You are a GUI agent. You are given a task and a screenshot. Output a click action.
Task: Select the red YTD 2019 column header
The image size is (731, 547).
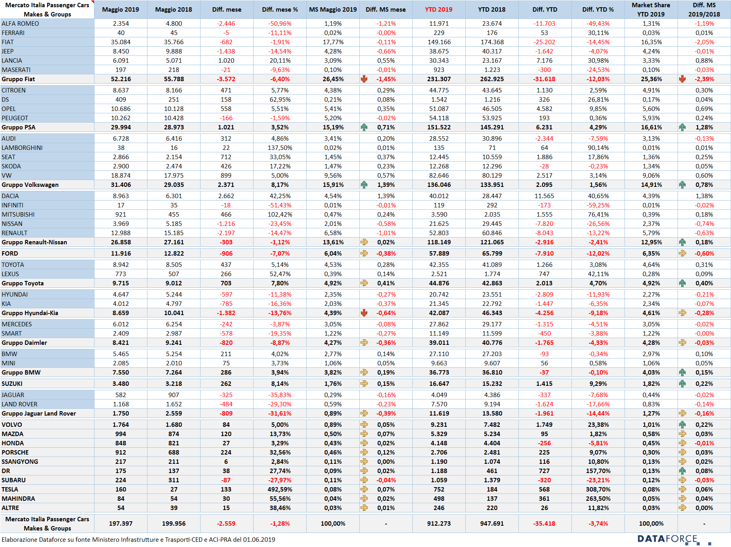click(439, 10)
